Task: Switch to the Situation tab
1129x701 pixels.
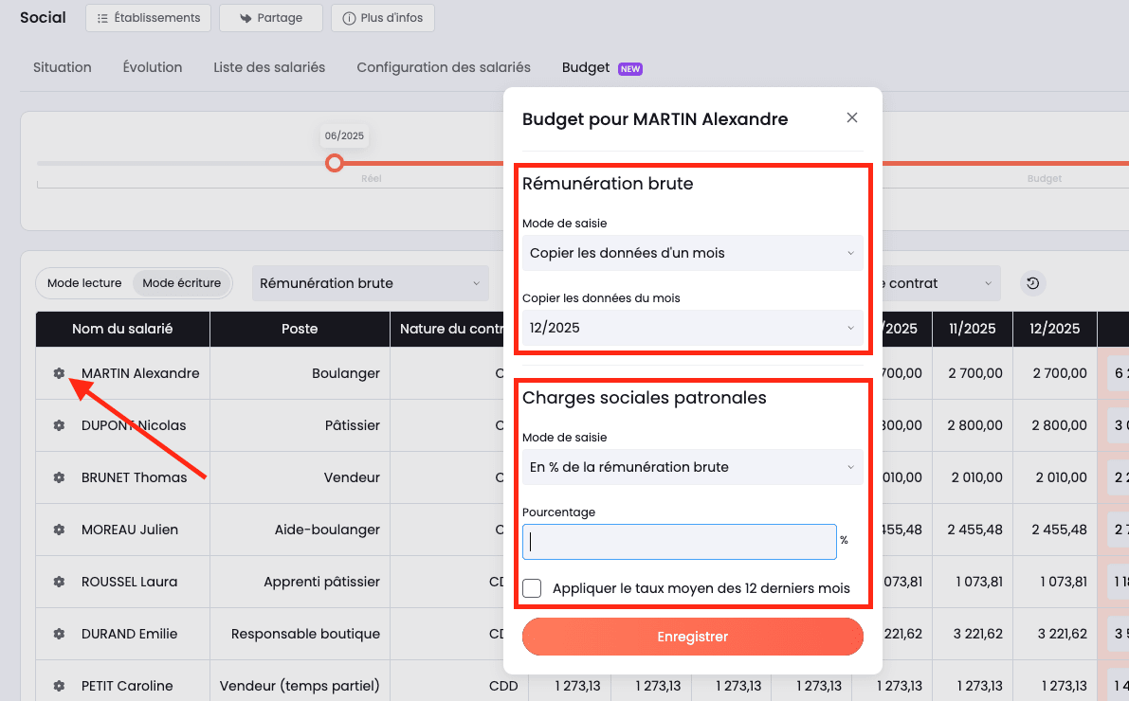Action: coord(62,67)
